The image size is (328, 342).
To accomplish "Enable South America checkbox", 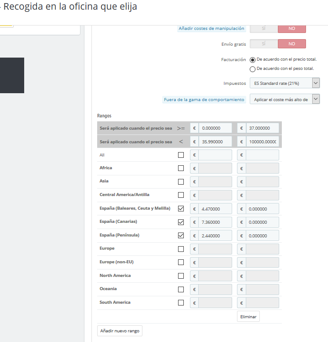I will tap(181, 302).
